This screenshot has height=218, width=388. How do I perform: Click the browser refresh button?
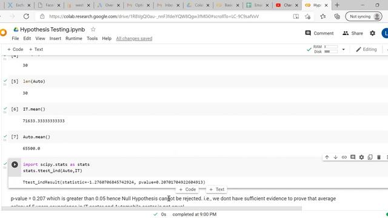pos(26,16)
